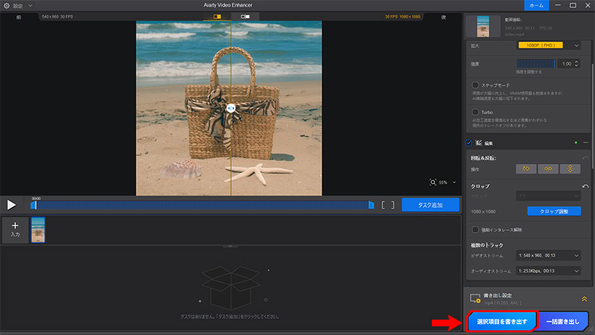Enable ステップモード checkbox

(x=475, y=85)
